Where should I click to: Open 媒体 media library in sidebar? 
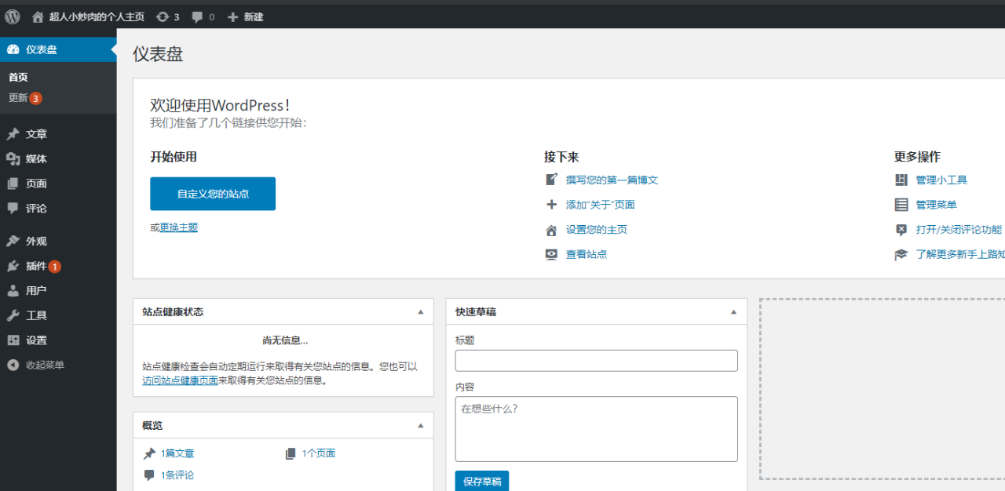(36, 159)
